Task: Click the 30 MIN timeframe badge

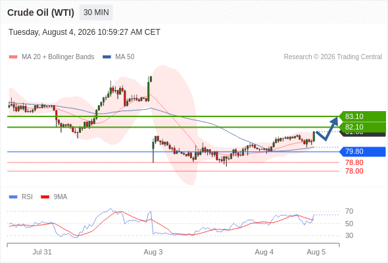Action: point(96,12)
